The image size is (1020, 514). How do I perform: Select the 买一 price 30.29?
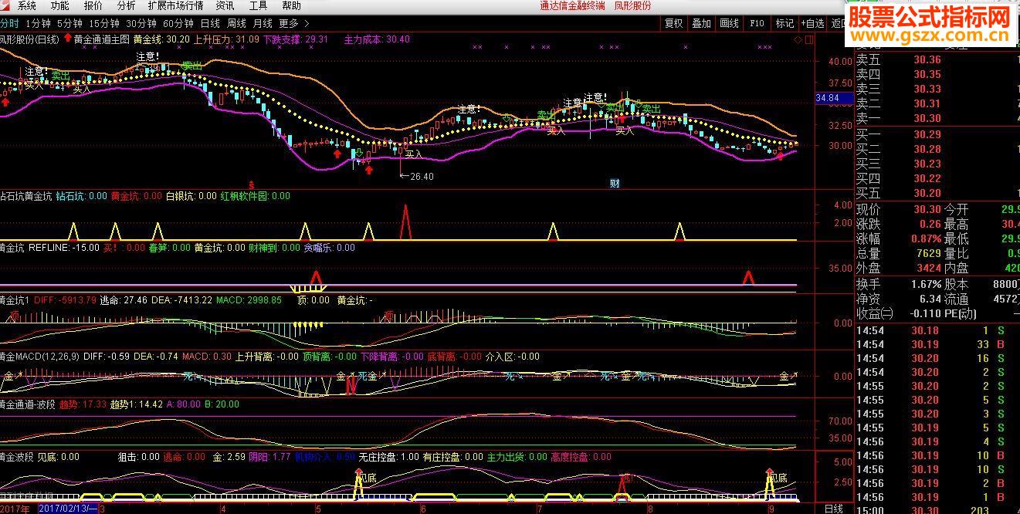927,134
